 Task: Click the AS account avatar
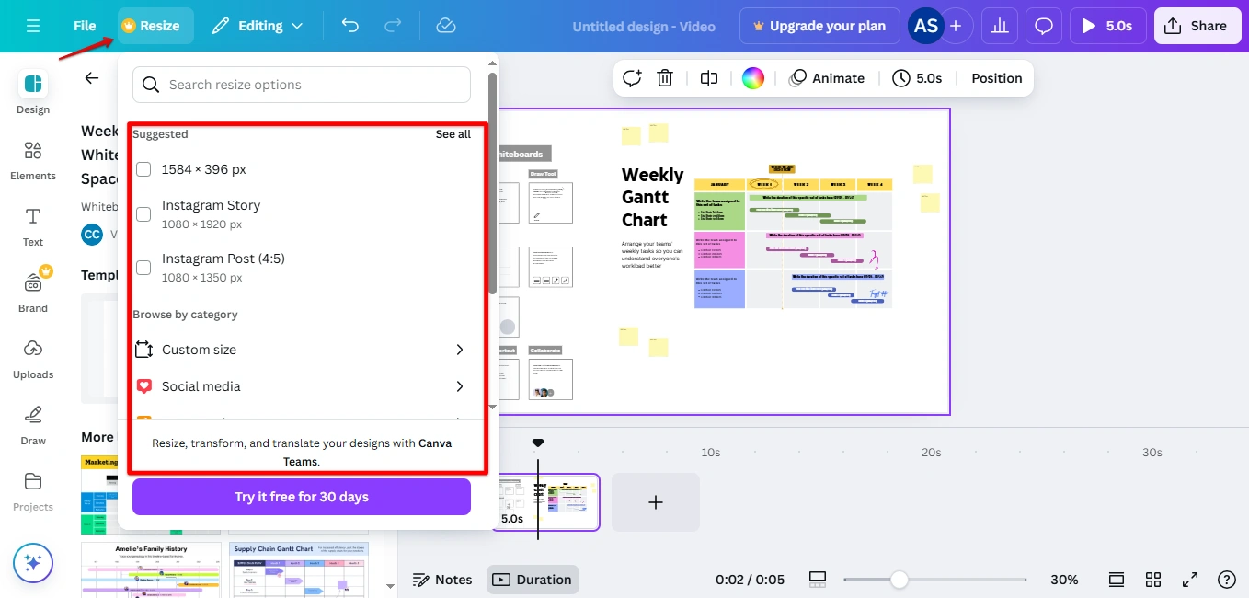[925, 26]
